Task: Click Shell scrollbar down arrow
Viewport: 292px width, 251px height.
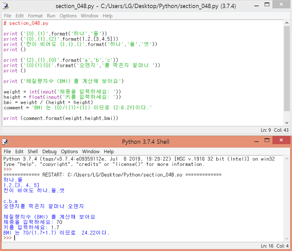Action: click(x=287, y=239)
